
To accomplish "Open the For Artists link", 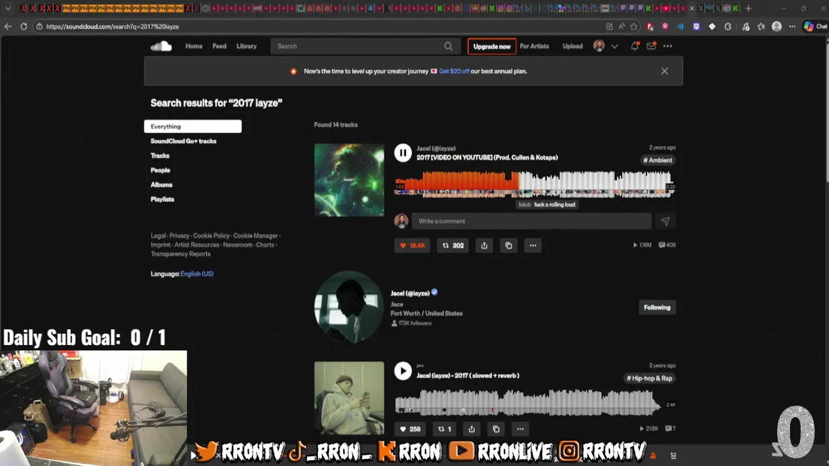I will (534, 46).
